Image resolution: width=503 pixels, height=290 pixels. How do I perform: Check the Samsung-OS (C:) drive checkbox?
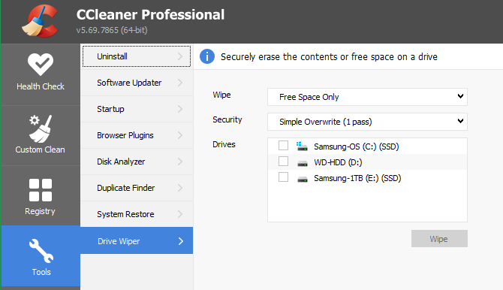(x=283, y=146)
